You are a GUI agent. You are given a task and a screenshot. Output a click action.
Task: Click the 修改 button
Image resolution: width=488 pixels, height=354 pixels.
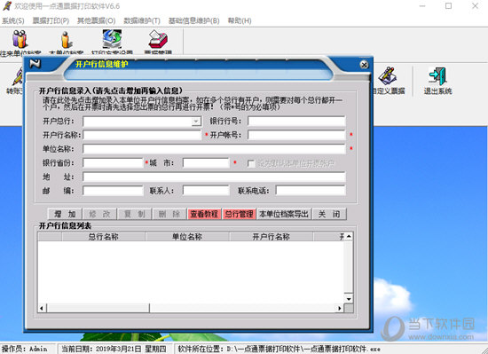[x=99, y=214]
